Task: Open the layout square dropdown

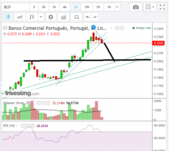Action: pos(150,7)
